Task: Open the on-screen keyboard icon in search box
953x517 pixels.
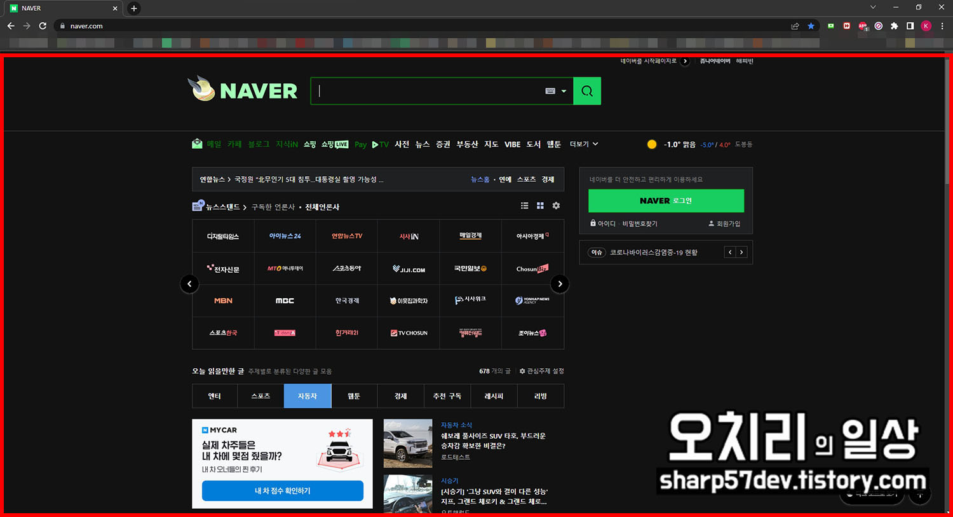Action: click(x=550, y=91)
